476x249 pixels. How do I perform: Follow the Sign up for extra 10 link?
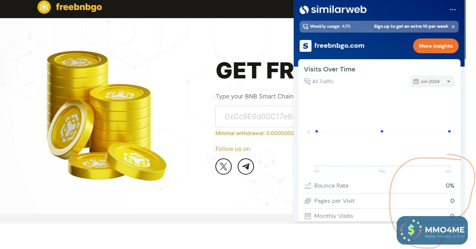414,27
